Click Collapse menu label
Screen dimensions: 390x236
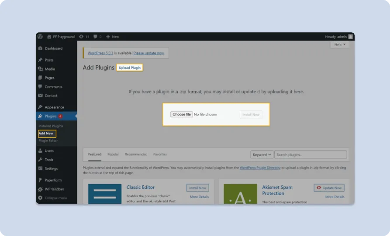click(x=56, y=198)
